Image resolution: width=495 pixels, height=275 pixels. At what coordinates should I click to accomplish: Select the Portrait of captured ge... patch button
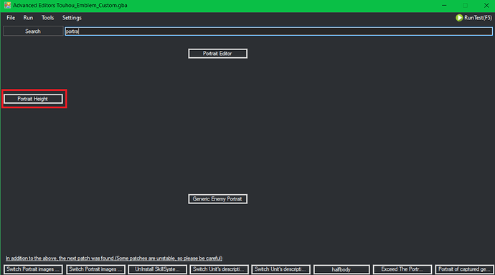pos(464,269)
